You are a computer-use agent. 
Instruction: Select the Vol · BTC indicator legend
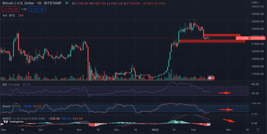click(9, 15)
